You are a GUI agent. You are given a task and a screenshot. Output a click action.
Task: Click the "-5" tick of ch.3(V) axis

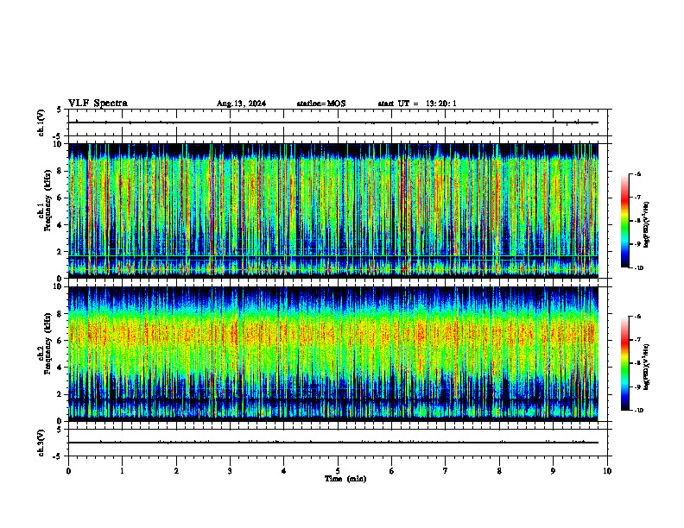click(59, 456)
